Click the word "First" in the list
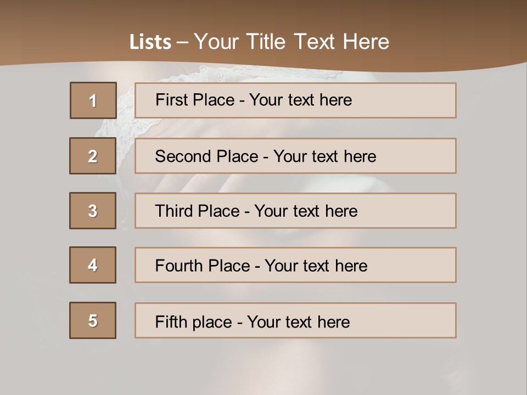The height and width of the screenshot is (395, 527). (x=171, y=100)
